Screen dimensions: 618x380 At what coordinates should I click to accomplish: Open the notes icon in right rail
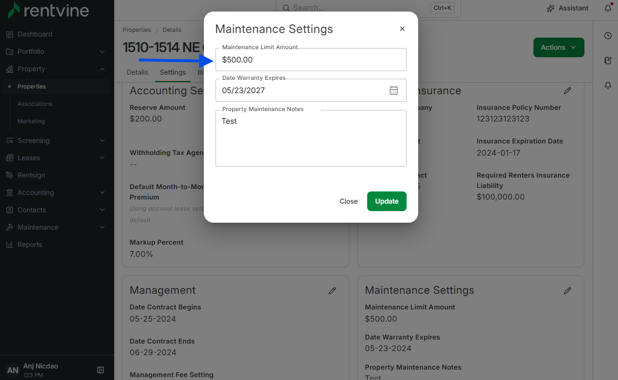tap(608, 61)
